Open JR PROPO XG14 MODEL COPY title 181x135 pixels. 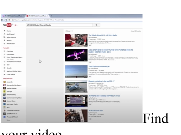[x=104, y=96]
